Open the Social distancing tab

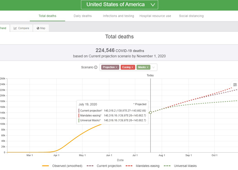[191, 16]
